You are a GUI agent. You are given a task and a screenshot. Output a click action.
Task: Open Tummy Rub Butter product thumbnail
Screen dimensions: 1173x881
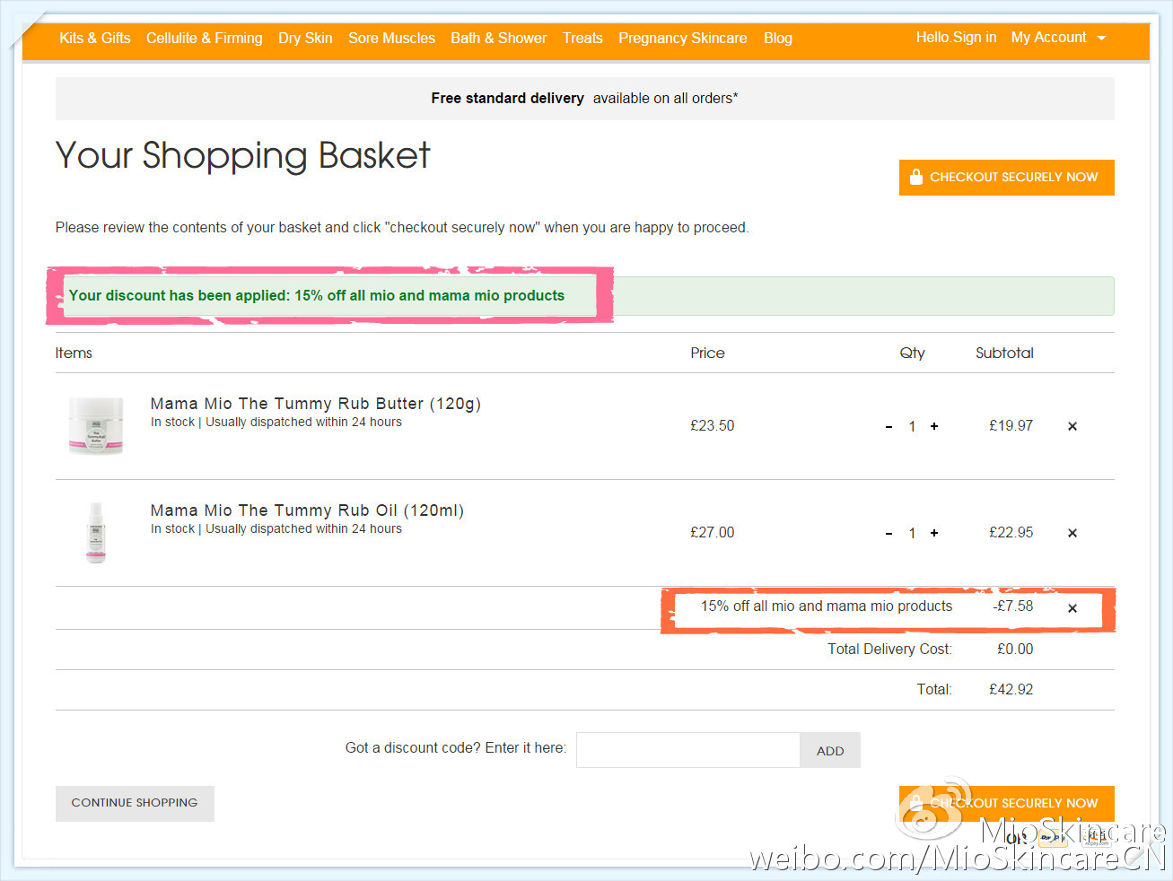point(96,425)
